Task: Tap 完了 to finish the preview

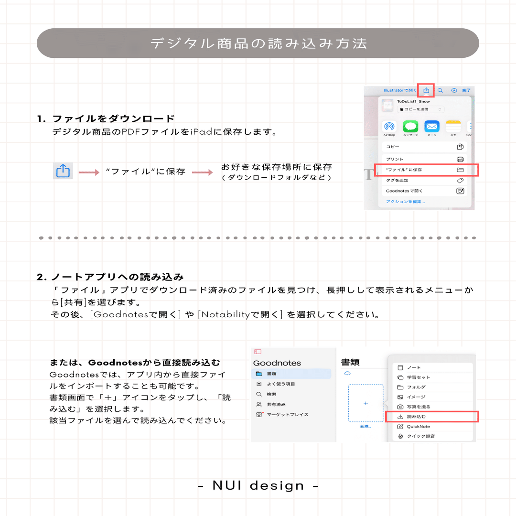Action: coord(466,90)
